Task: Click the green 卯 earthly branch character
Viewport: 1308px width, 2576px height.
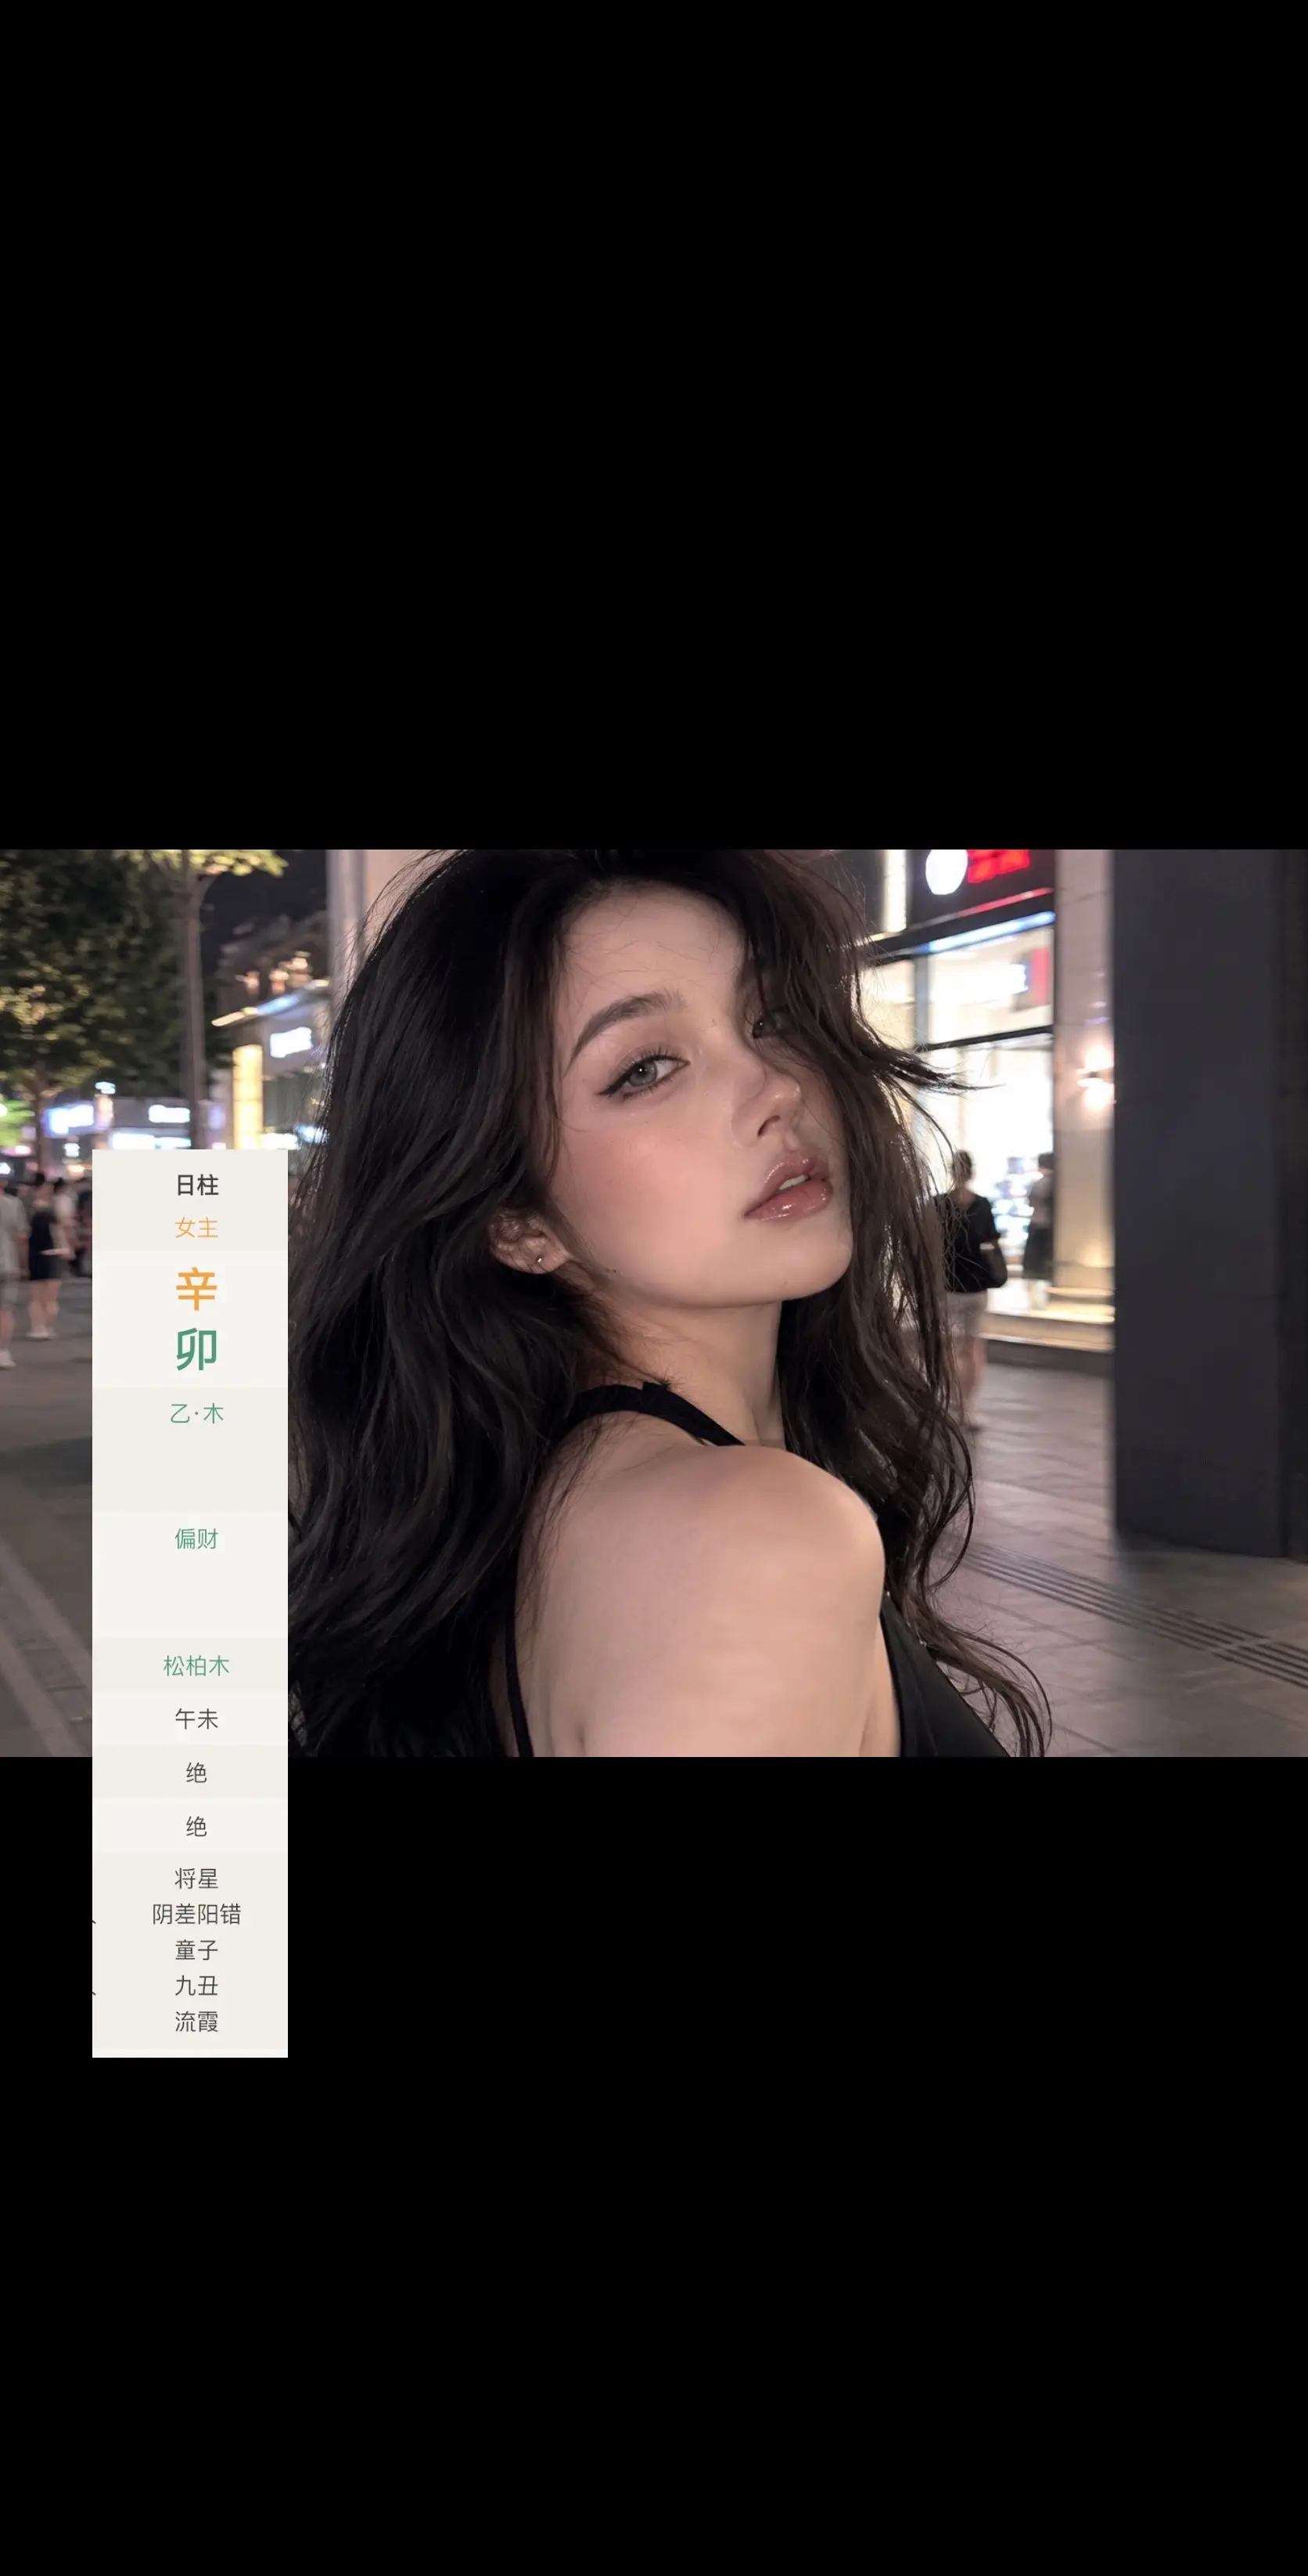Action: coord(196,1350)
